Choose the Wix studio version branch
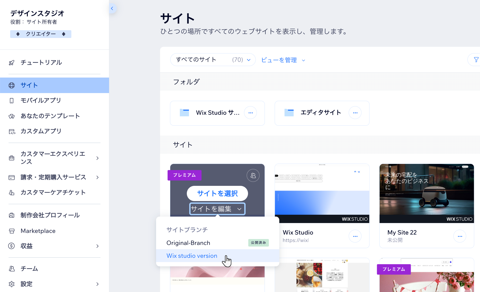The image size is (480, 292). pyautogui.click(x=218, y=256)
